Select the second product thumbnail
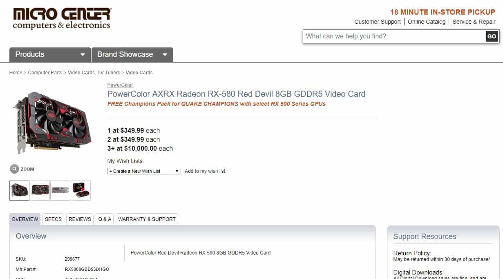This screenshot has width=503, height=279. coord(40,190)
